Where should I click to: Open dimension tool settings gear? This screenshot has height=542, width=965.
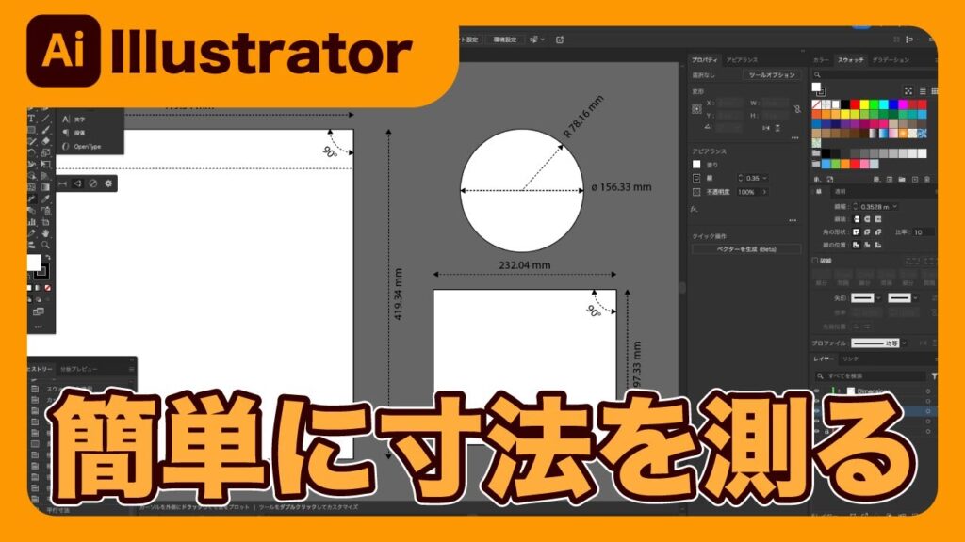(x=108, y=183)
